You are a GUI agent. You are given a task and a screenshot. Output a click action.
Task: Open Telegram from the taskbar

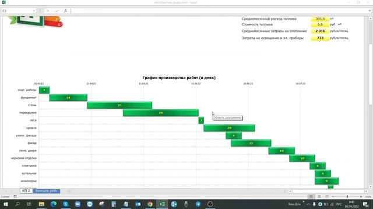tap(198, 204)
